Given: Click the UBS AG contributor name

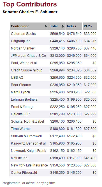Looking at the screenshot, I should 17,78.
